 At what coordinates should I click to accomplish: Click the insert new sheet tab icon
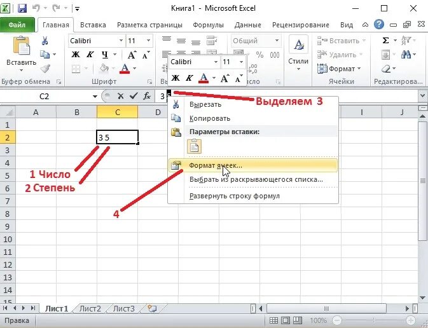(152, 309)
